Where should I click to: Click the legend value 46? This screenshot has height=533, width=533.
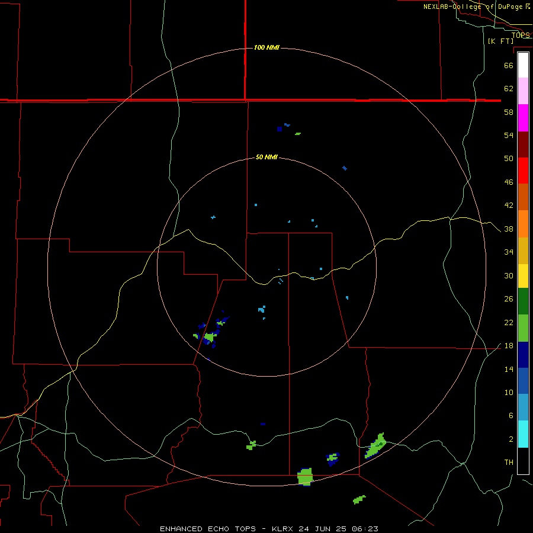(x=509, y=182)
